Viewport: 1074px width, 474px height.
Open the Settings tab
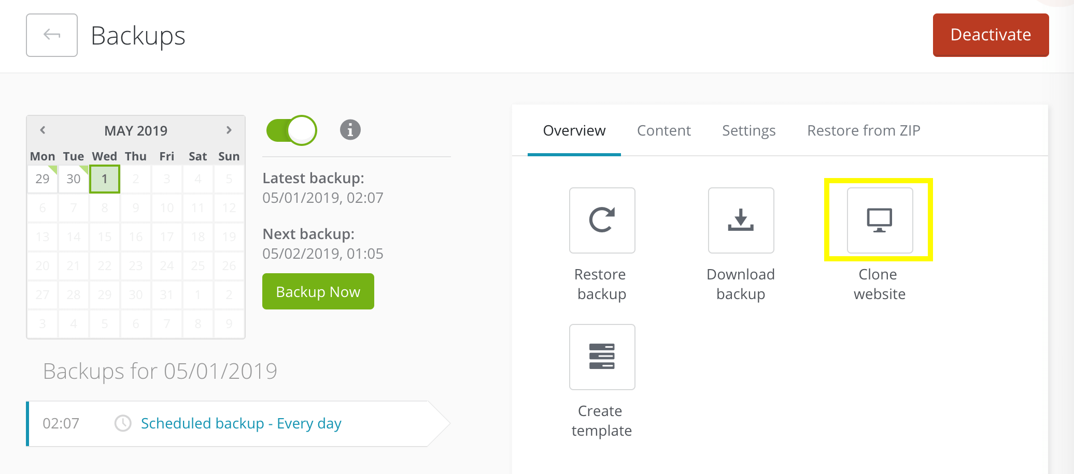pos(748,130)
